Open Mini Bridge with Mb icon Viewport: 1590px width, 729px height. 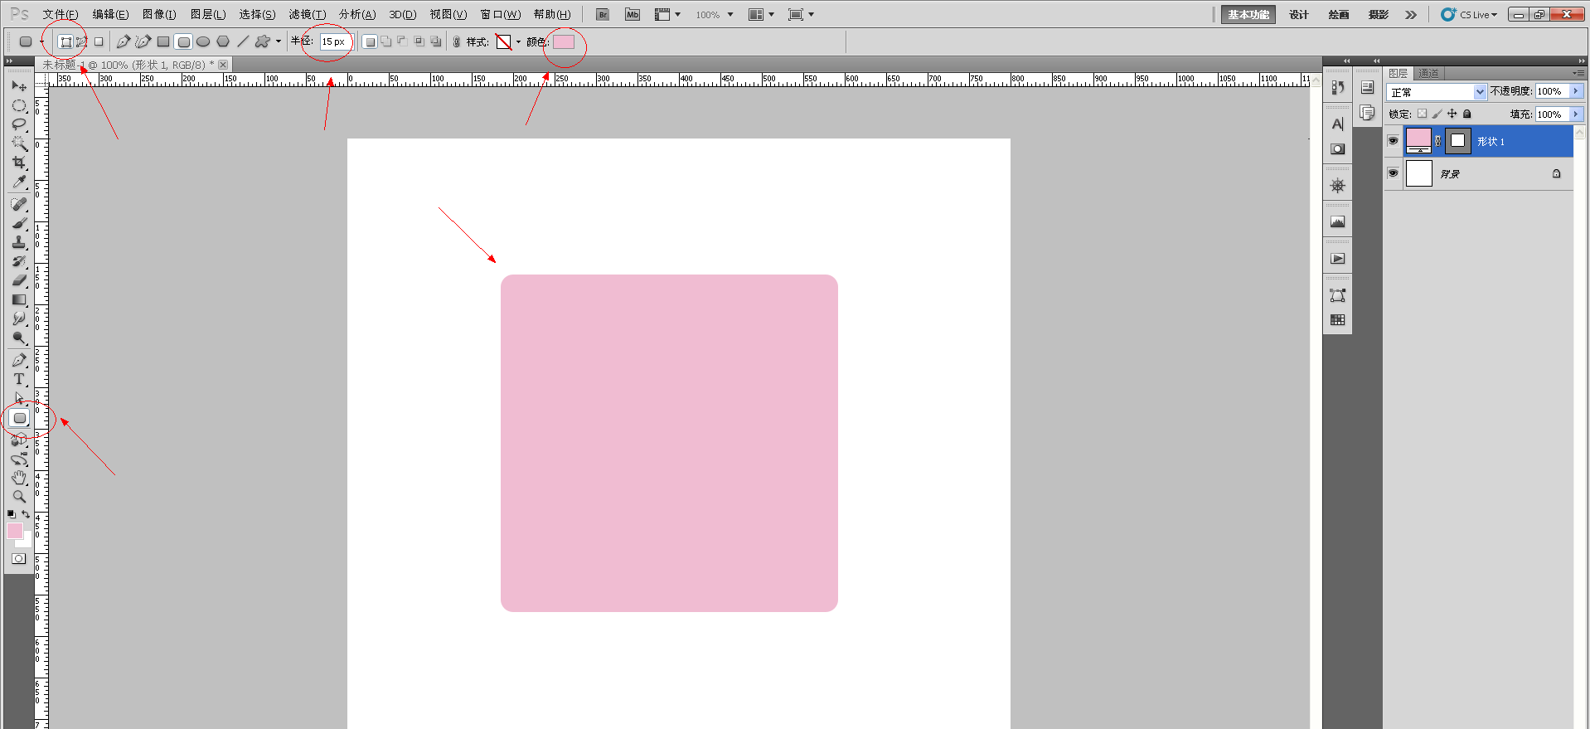[633, 15]
